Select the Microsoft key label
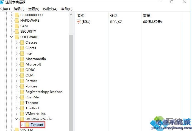 (x=33, y=64)
